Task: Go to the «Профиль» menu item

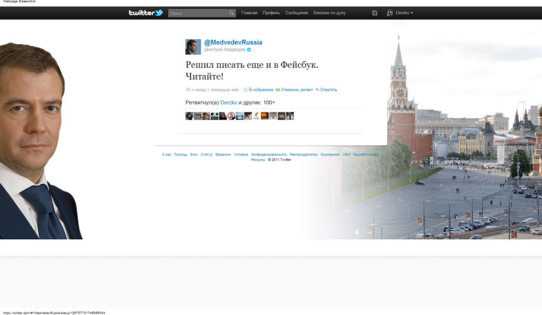Action: tap(271, 13)
